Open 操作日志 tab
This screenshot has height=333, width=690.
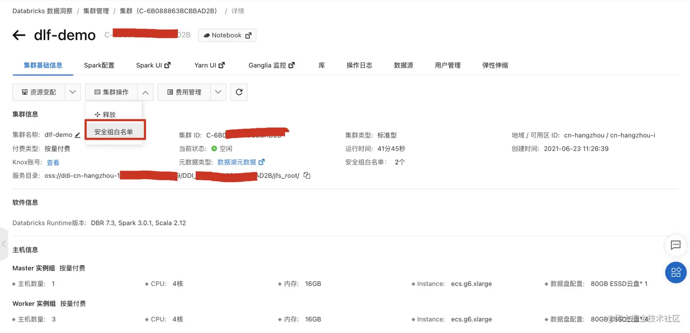359,65
